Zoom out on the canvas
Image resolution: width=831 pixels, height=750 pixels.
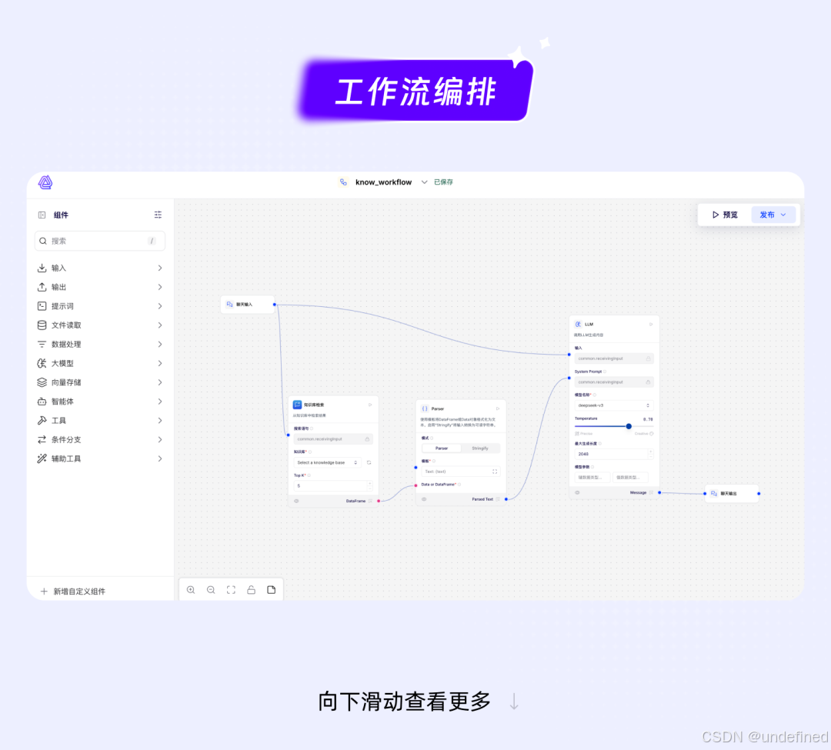point(211,590)
